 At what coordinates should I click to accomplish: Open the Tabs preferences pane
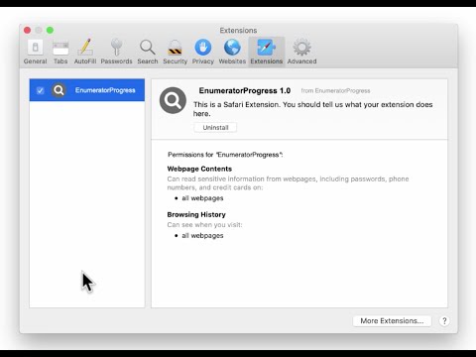tap(60, 53)
